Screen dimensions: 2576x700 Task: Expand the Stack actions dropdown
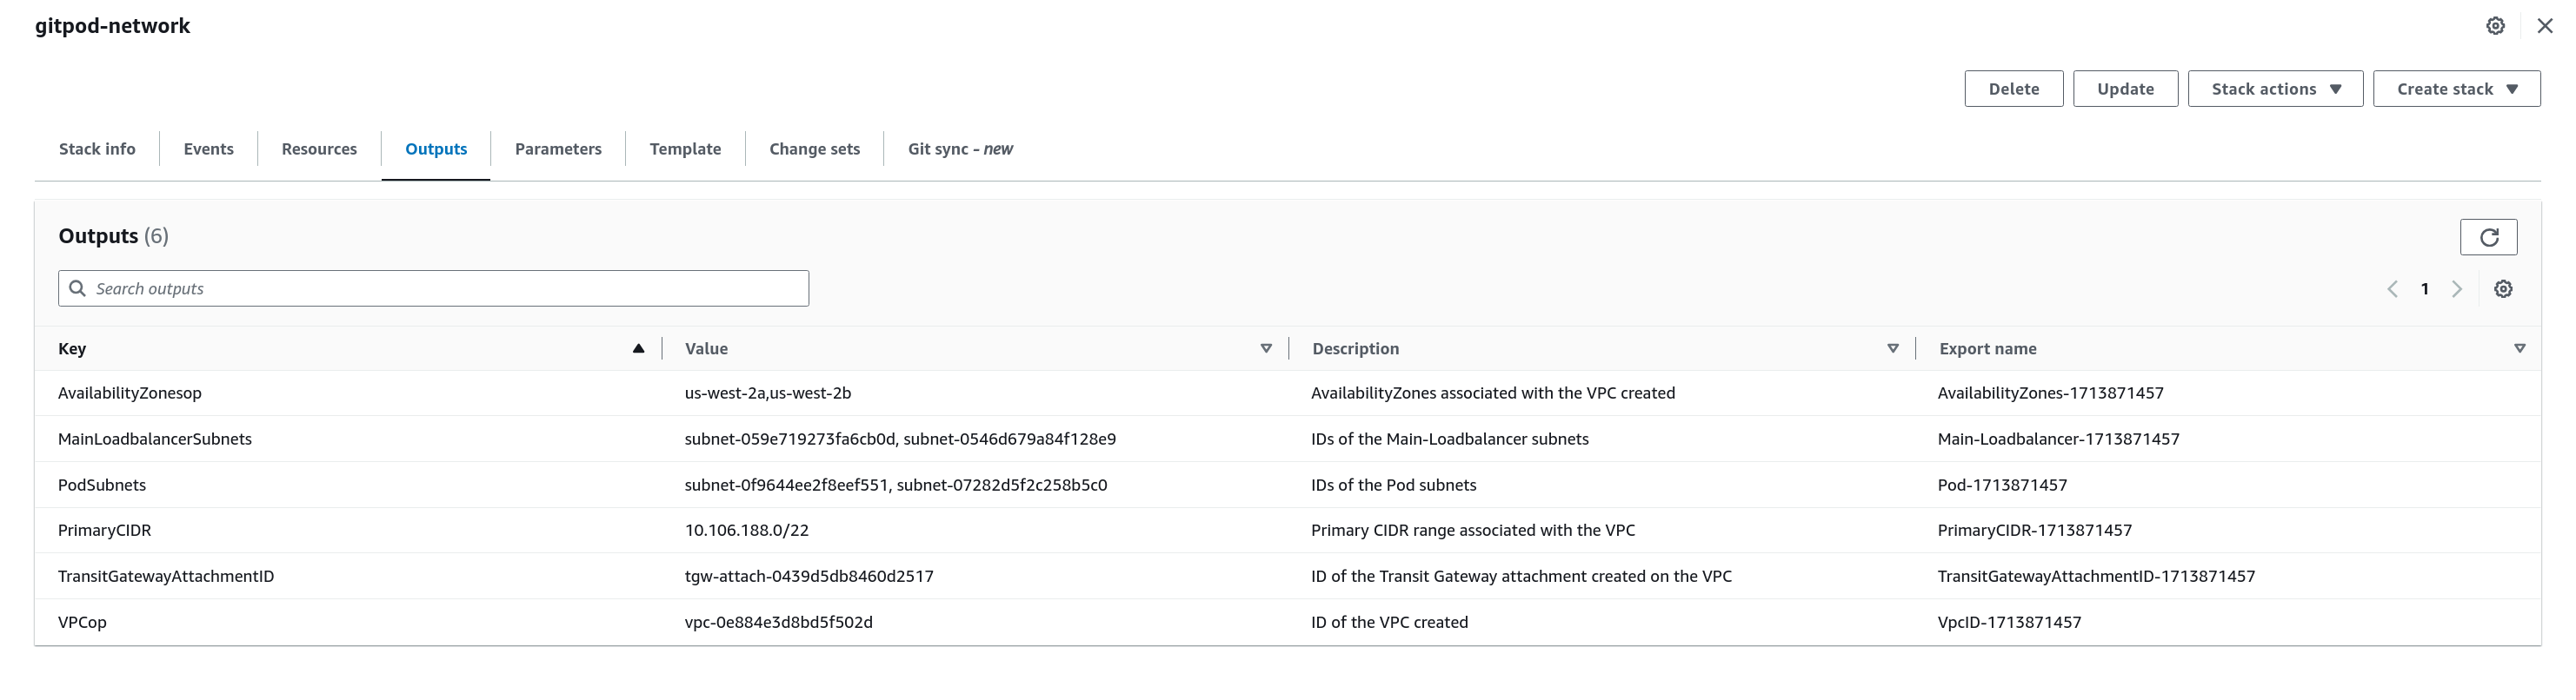pos(2275,89)
